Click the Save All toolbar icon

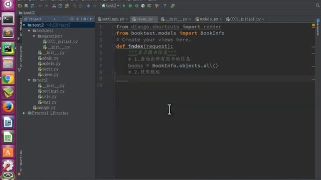(x=26, y=6)
